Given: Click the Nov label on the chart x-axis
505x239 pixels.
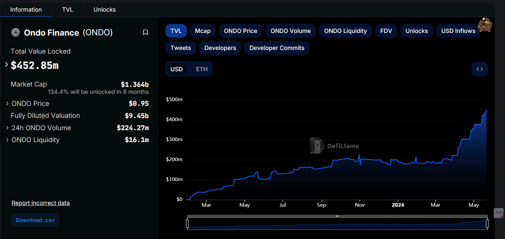Looking at the screenshot, I should 360,205.
